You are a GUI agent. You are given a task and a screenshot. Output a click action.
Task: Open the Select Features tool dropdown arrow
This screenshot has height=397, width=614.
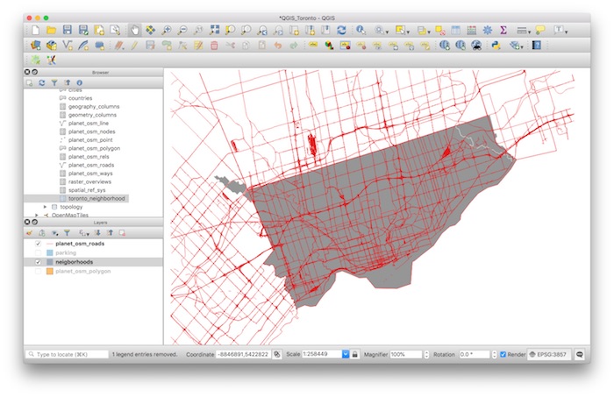(x=409, y=32)
